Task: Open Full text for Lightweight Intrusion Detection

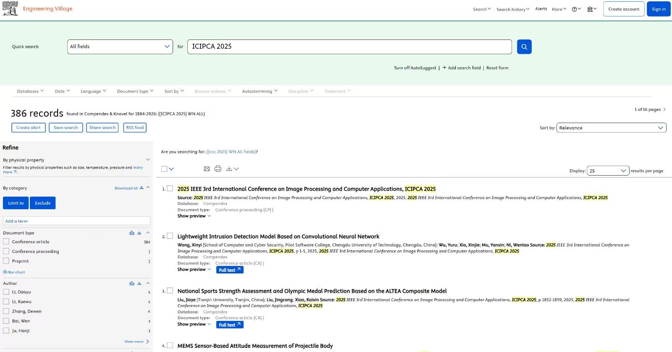Action: (x=230, y=270)
